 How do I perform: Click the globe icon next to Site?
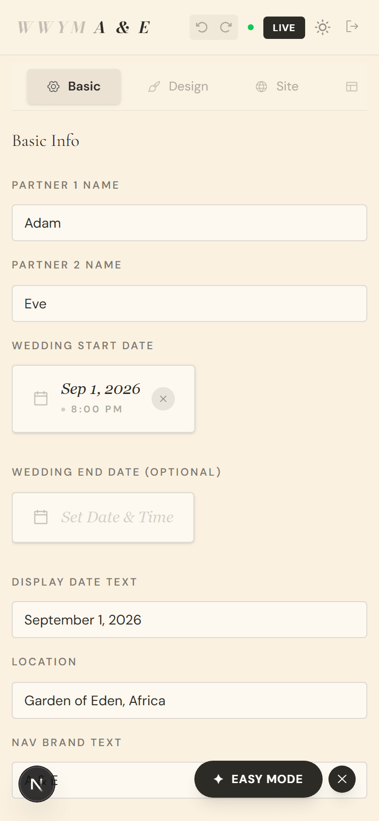click(261, 86)
